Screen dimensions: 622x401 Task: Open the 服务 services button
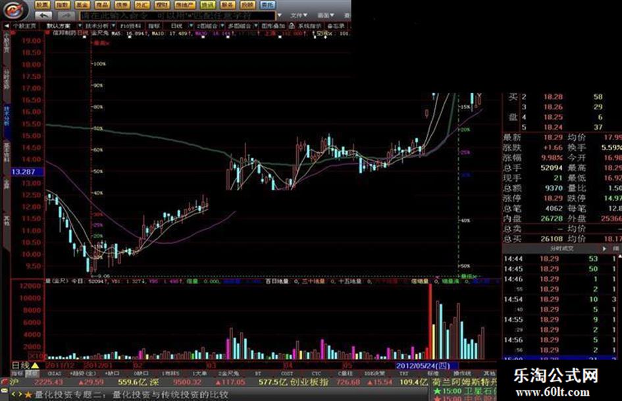tap(228, 5)
